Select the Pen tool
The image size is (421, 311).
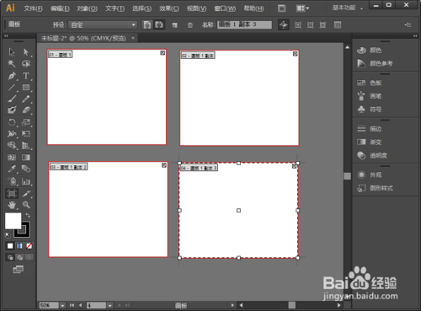[x=12, y=76]
